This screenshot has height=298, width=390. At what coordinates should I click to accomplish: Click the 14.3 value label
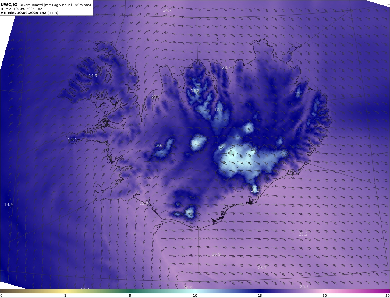point(255,190)
